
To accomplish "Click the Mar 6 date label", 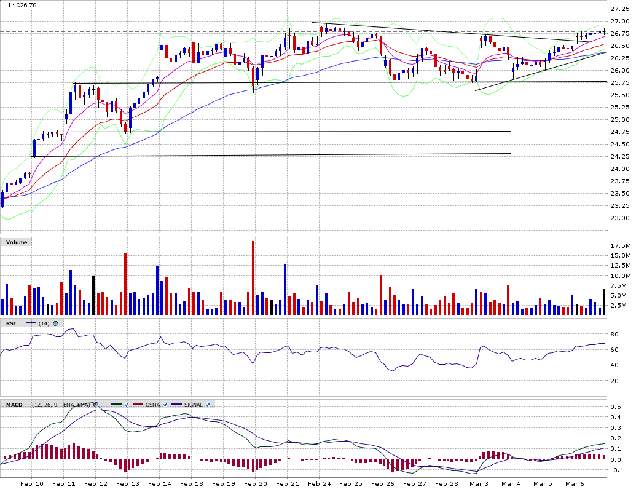I will [x=575, y=483].
